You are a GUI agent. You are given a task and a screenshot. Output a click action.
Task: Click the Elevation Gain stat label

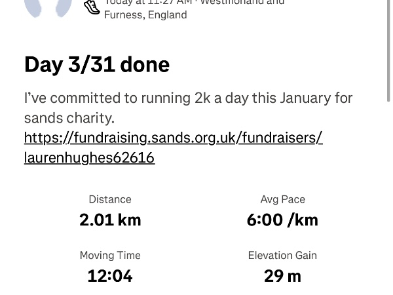pyautogui.click(x=282, y=255)
